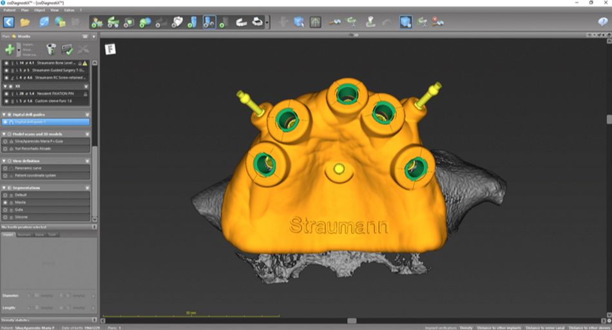This screenshot has height=330, width=612.
Task: Select the Patient coordinate system row
Action: pos(46,176)
